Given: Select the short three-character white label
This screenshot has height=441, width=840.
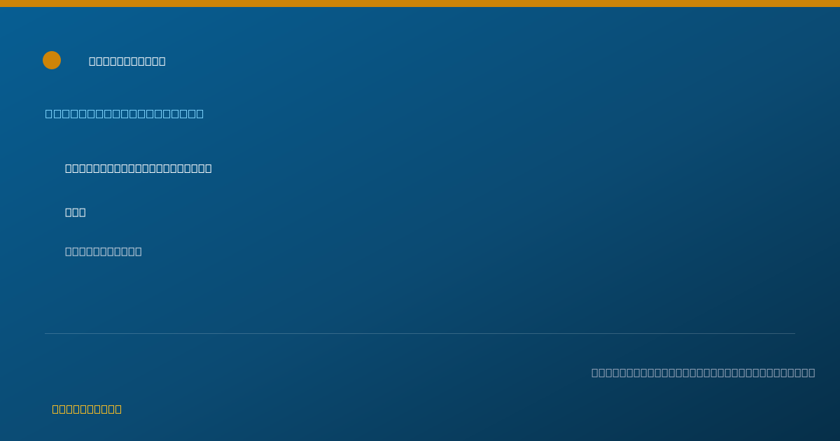Looking at the screenshot, I should 76,212.
